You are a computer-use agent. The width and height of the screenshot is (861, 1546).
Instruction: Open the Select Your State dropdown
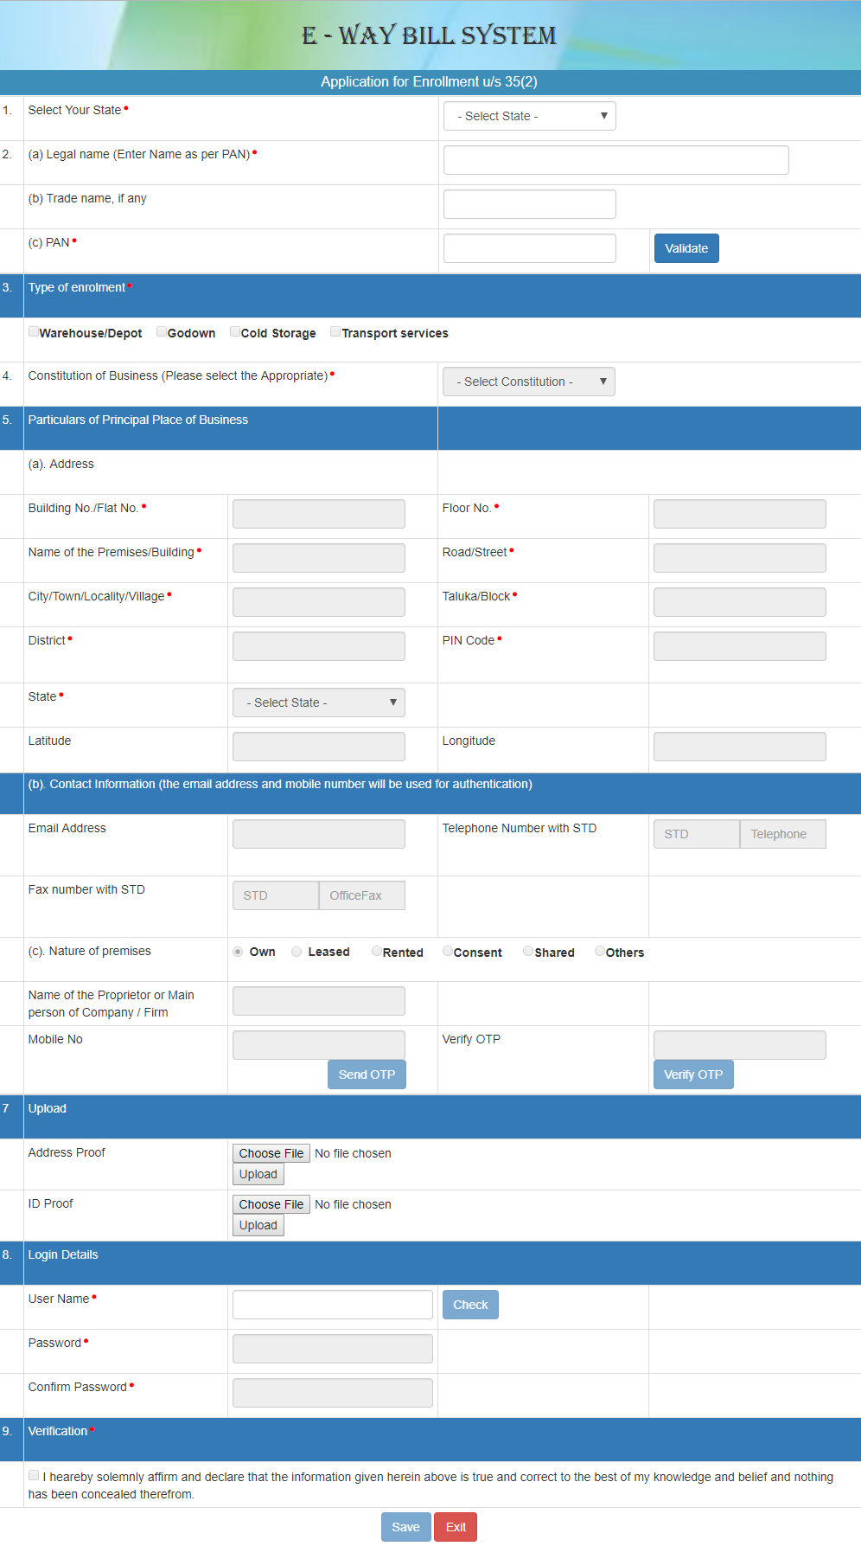529,116
